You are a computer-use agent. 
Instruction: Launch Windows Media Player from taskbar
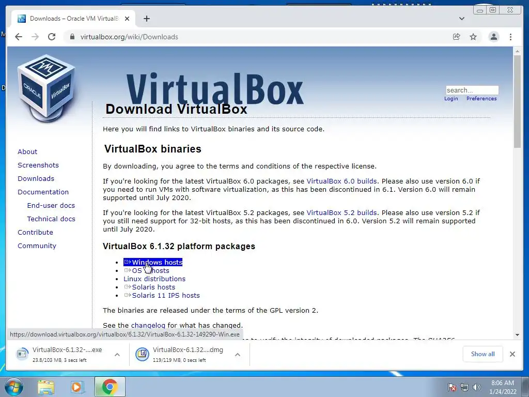click(x=76, y=387)
